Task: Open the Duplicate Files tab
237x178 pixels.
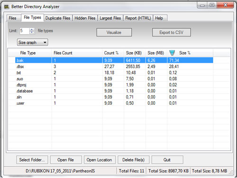Action: [x=58, y=18]
